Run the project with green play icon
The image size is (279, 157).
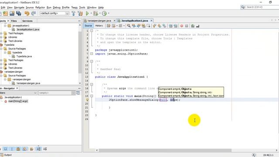[x=87, y=14]
